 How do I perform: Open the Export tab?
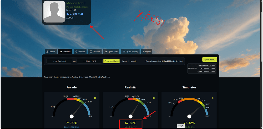coord(147,52)
